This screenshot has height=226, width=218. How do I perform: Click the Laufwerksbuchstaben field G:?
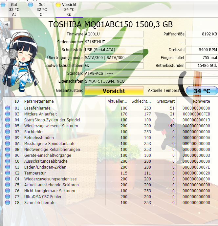tap(114, 65)
